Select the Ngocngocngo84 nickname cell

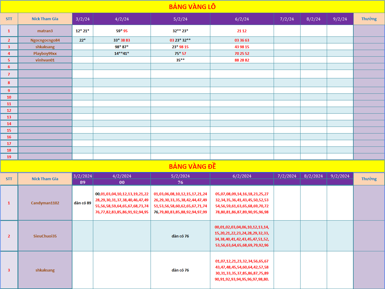pos(45,40)
